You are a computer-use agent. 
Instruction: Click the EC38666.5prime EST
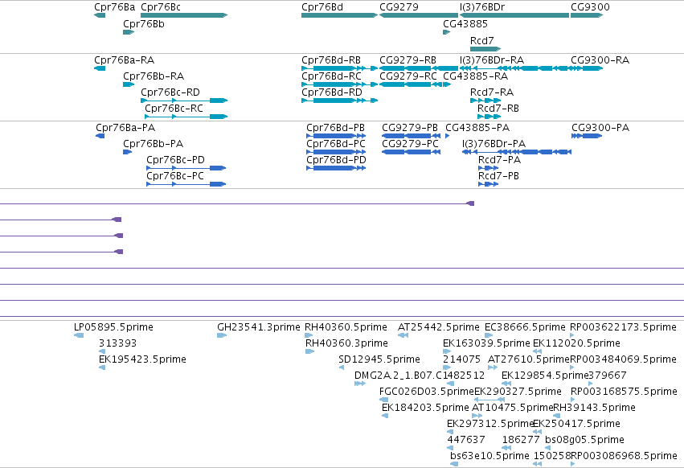(x=489, y=335)
